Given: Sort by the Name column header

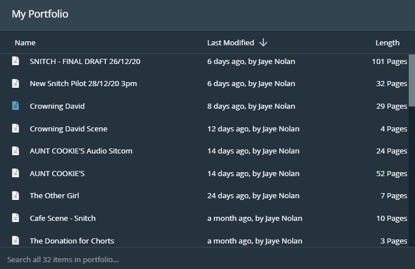Looking at the screenshot, I should point(25,42).
